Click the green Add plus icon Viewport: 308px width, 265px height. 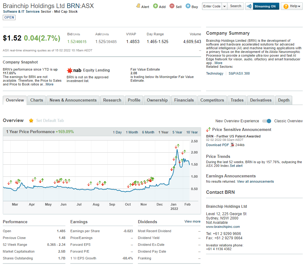coord(155,6)
